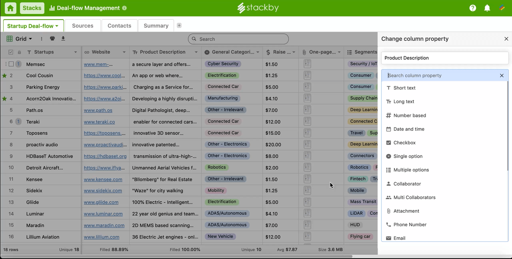Open www.kensee.com website link
Image resolution: width=512 pixels, height=259 pixels.
[103, 179]
